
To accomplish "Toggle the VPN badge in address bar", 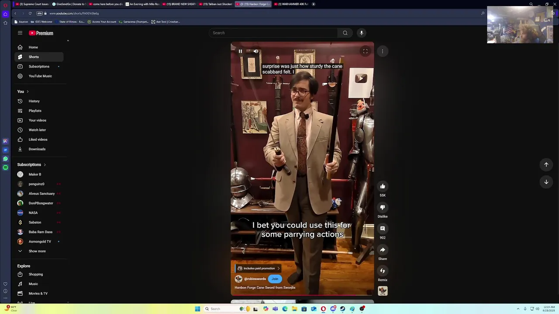I will [39, 13].
